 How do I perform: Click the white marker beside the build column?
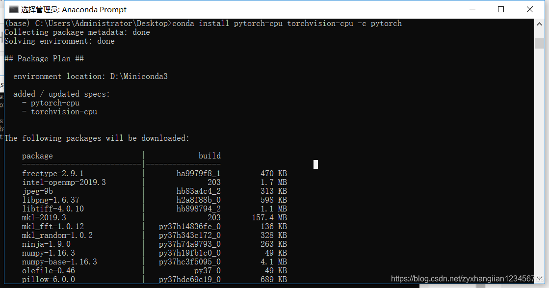point(315,164)
